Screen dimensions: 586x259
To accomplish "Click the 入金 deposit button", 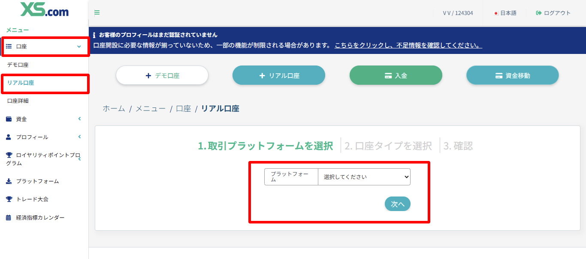I will (x=396, y=75).
